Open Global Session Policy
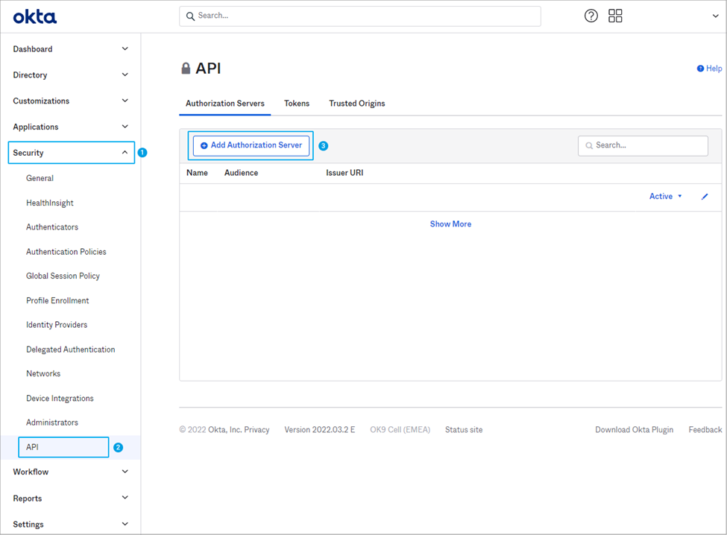Image resolution: width=727 pixels, height=535 pixels. tap(63, 276)
